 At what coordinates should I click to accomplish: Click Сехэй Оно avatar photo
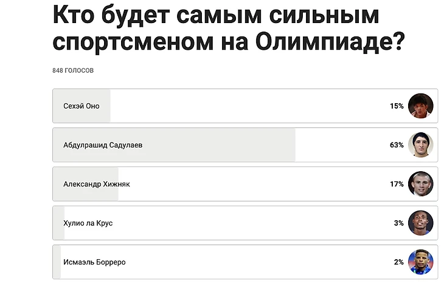tap(420, 106)
